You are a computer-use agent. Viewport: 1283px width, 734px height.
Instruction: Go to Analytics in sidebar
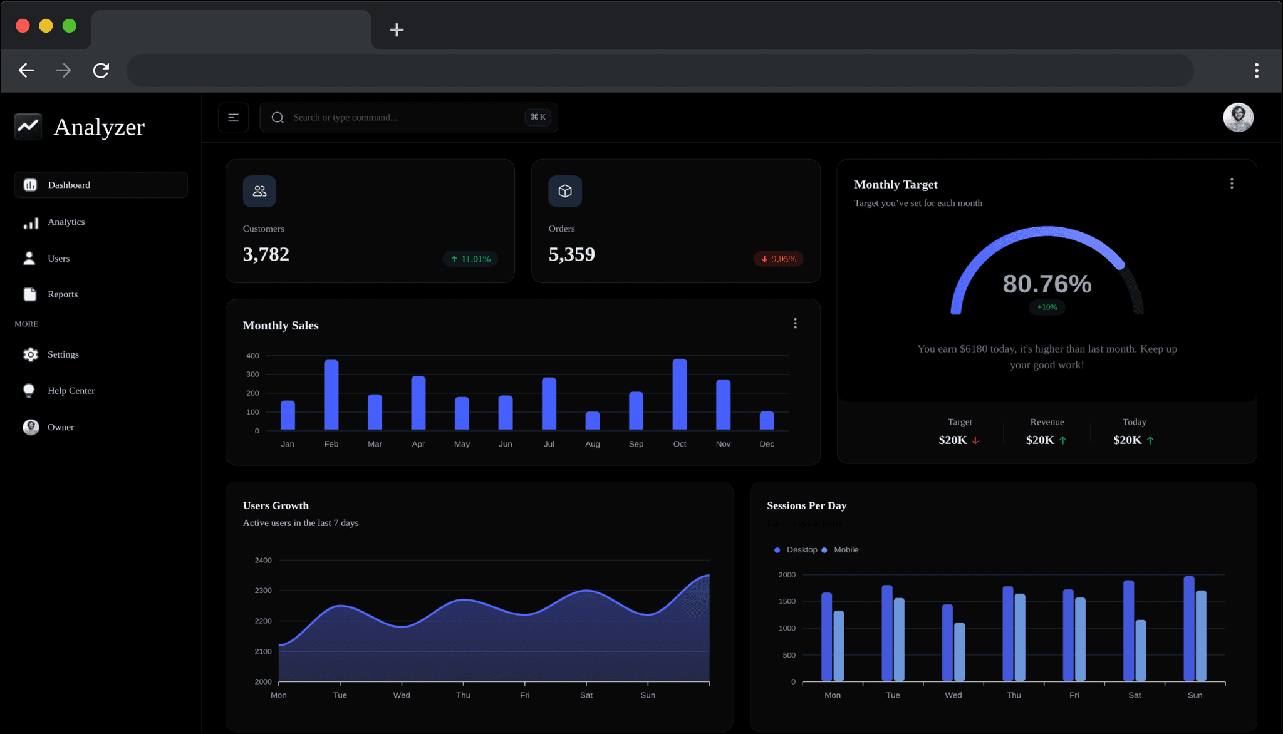[66, 222]
